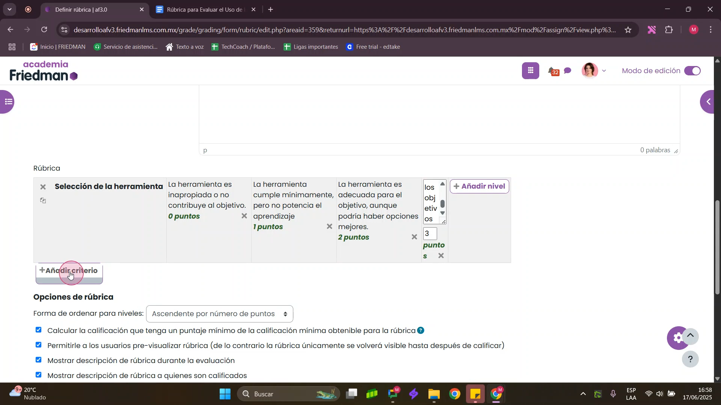Click the help question mark button
The width and height of the screenshot is (721, 405).
tap(690, 359)
